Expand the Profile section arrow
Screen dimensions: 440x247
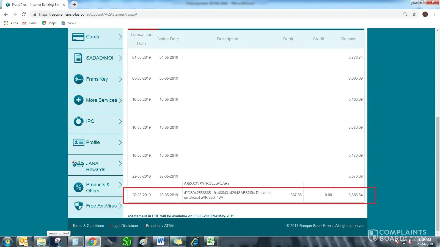120,142
